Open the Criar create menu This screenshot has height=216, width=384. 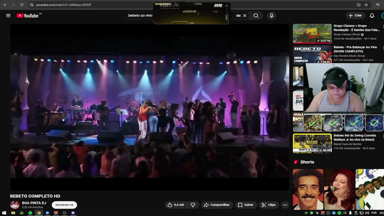[x=355, y=16]
